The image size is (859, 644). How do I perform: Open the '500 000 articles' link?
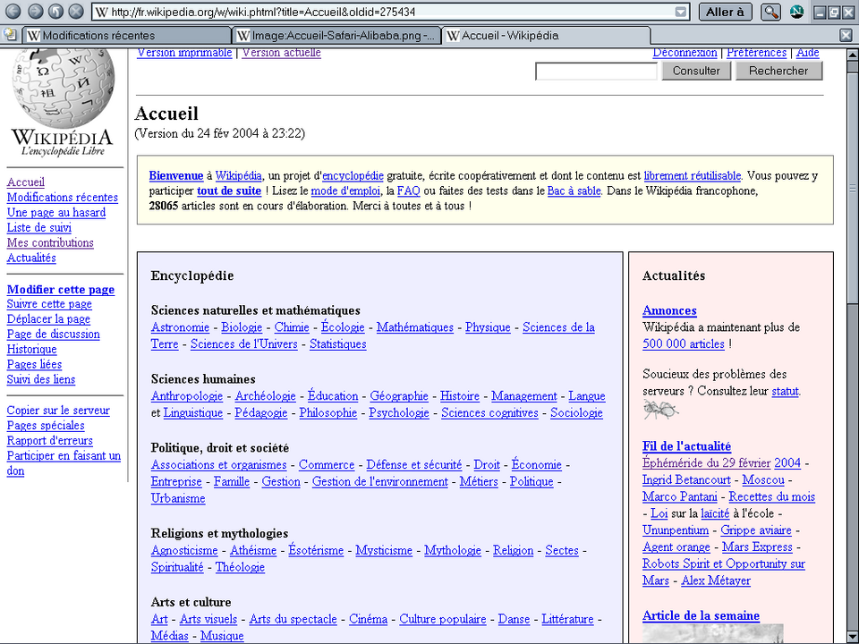(x=683, y=344)
